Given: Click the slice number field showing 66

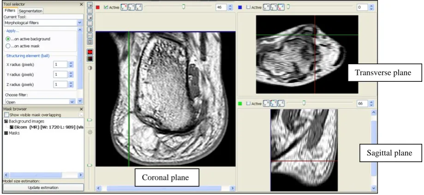Looking at the screenshot, I should pyautogui.click(x=362, y=104).
